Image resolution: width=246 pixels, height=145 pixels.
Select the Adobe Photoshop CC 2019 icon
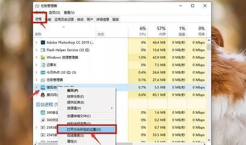(x=43, y=42)
